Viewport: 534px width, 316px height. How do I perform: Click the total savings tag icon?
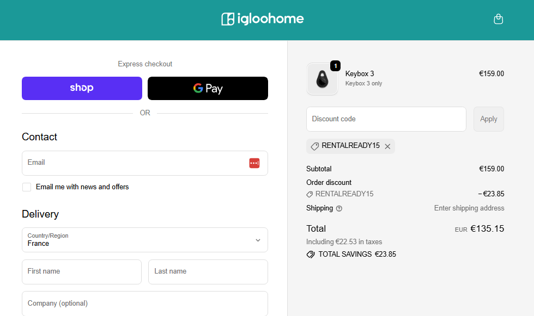(x=311, y=255)
